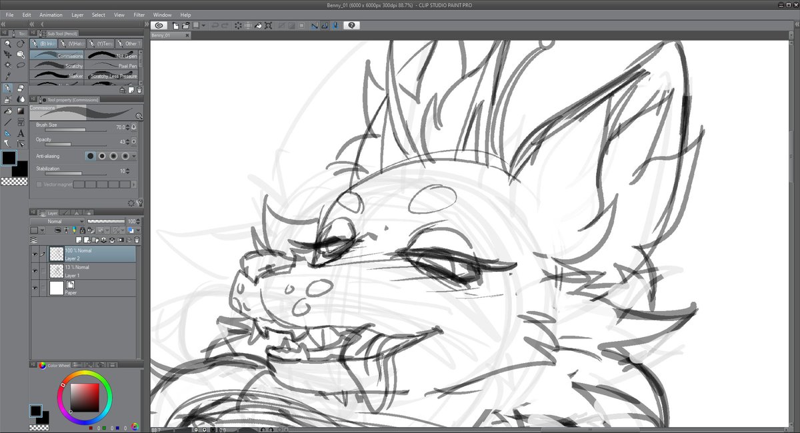800x433 pixels.
Task: Select the Eyedropper tool
Action: 8,77
